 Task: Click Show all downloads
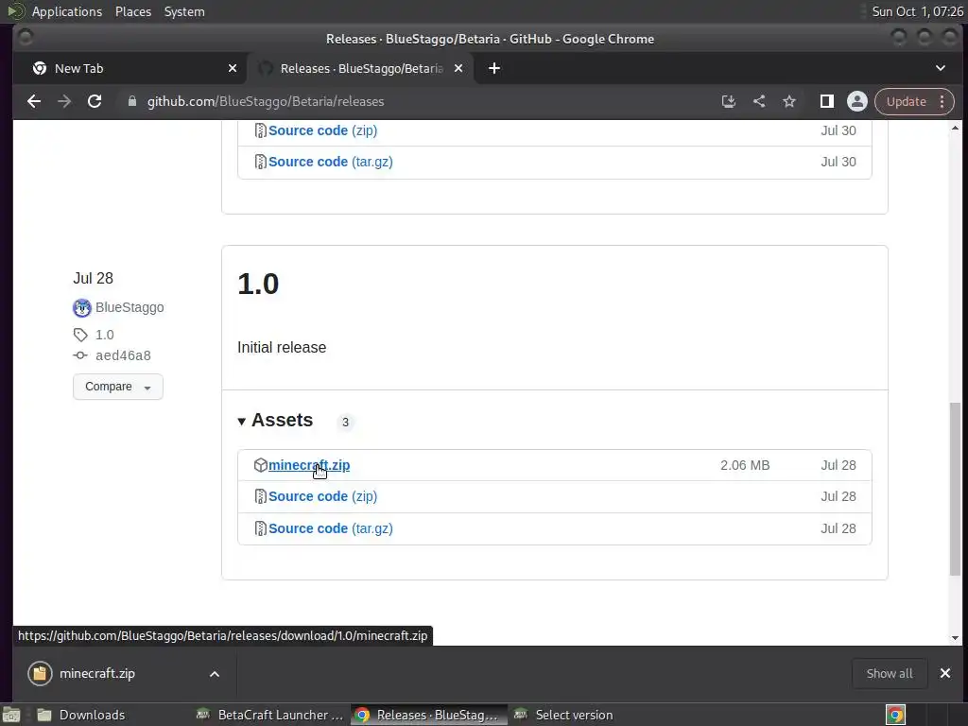click(889, 673)
